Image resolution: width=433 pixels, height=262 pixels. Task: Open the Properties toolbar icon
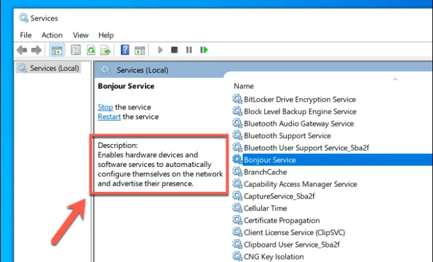pos(75,50)
